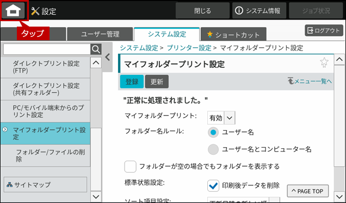Click the 更新 button
The height and width of the screenshot is (203, 346).
coord(157,81)
